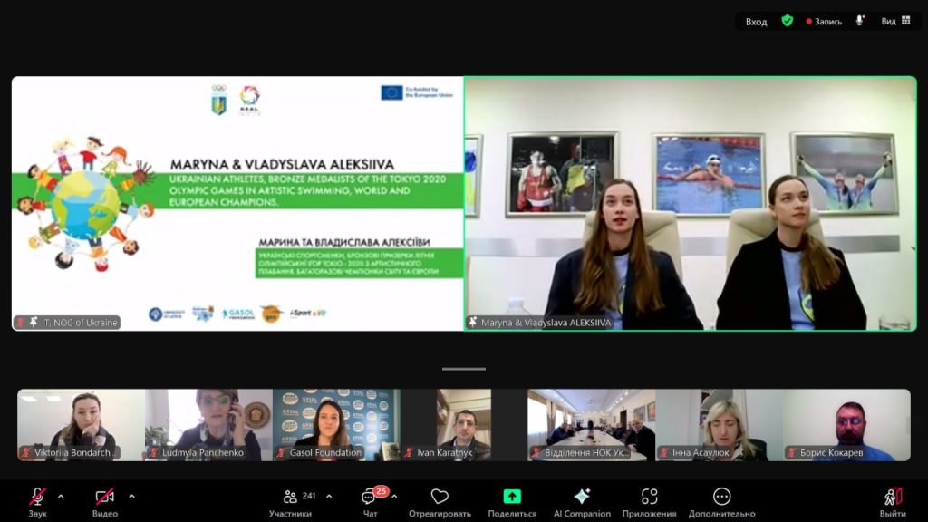Click the IT. NOC of Ukraine name label

pyautogui.click(x=80, y=323)
